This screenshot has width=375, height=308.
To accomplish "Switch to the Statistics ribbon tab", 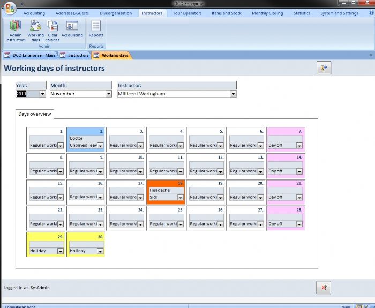I will [302, 13].
